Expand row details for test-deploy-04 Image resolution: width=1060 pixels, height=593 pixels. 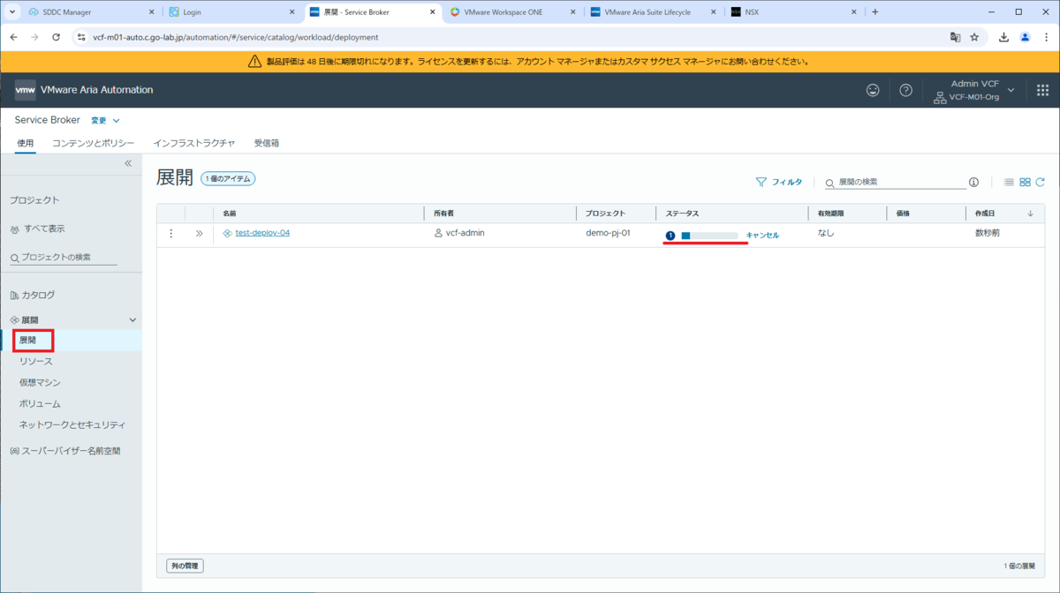pos(199,234)
